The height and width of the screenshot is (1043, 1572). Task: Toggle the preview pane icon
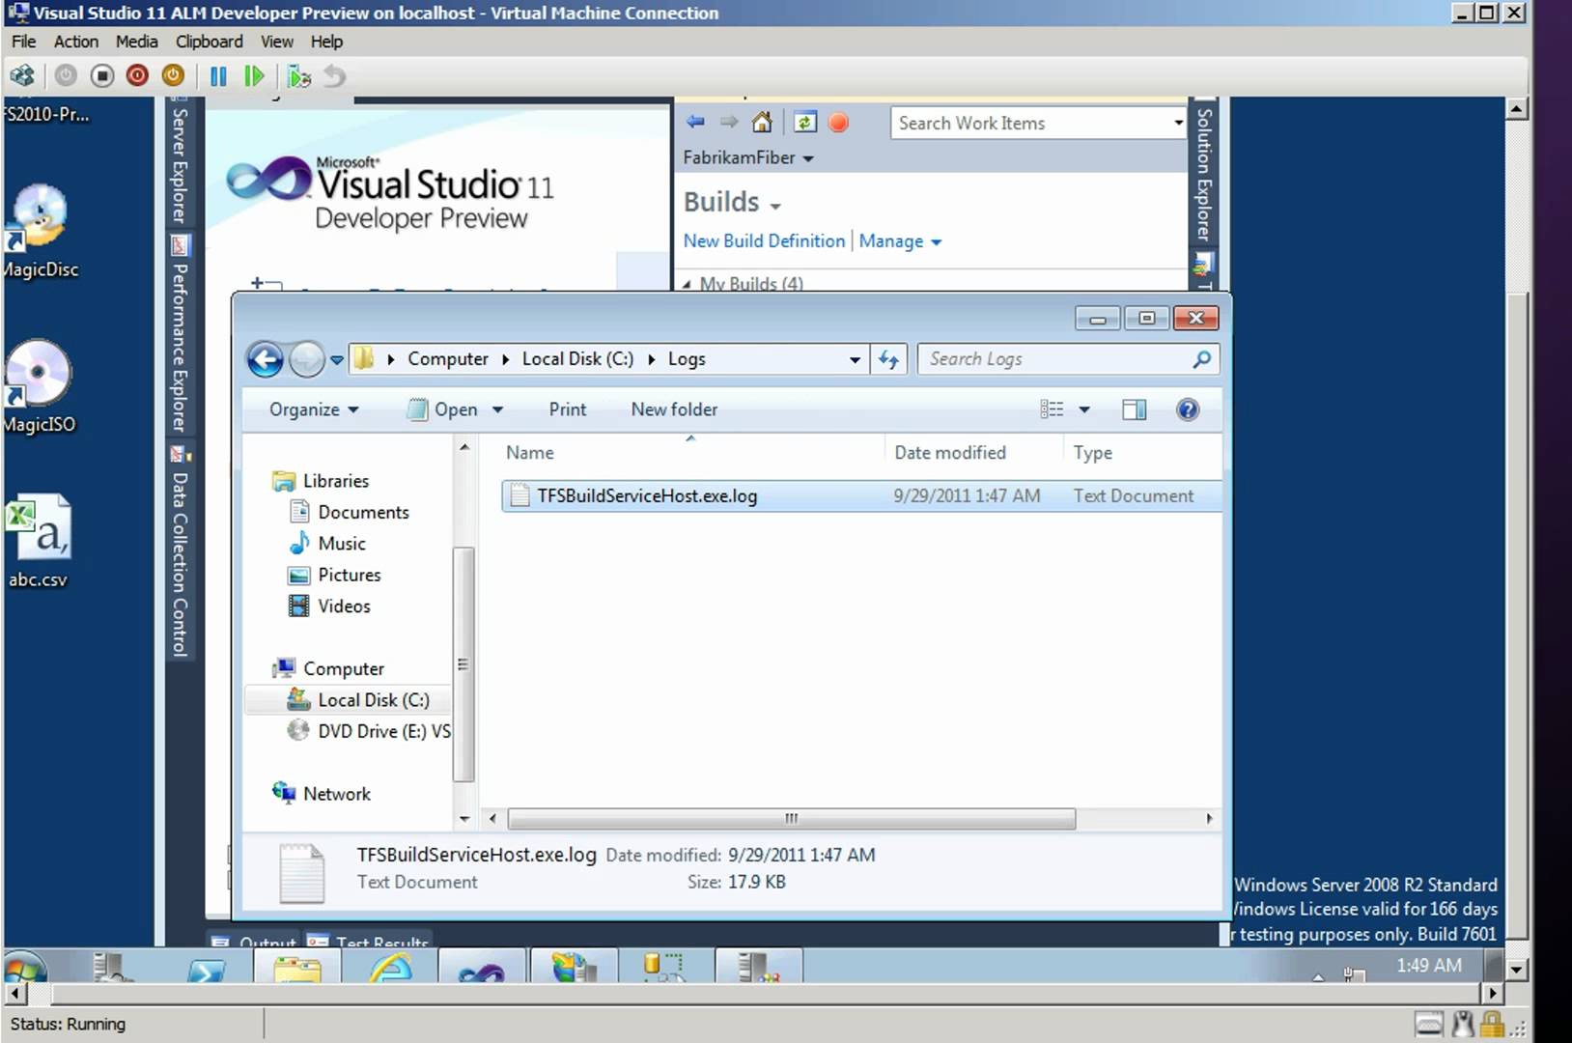(x=1135, y=409)
